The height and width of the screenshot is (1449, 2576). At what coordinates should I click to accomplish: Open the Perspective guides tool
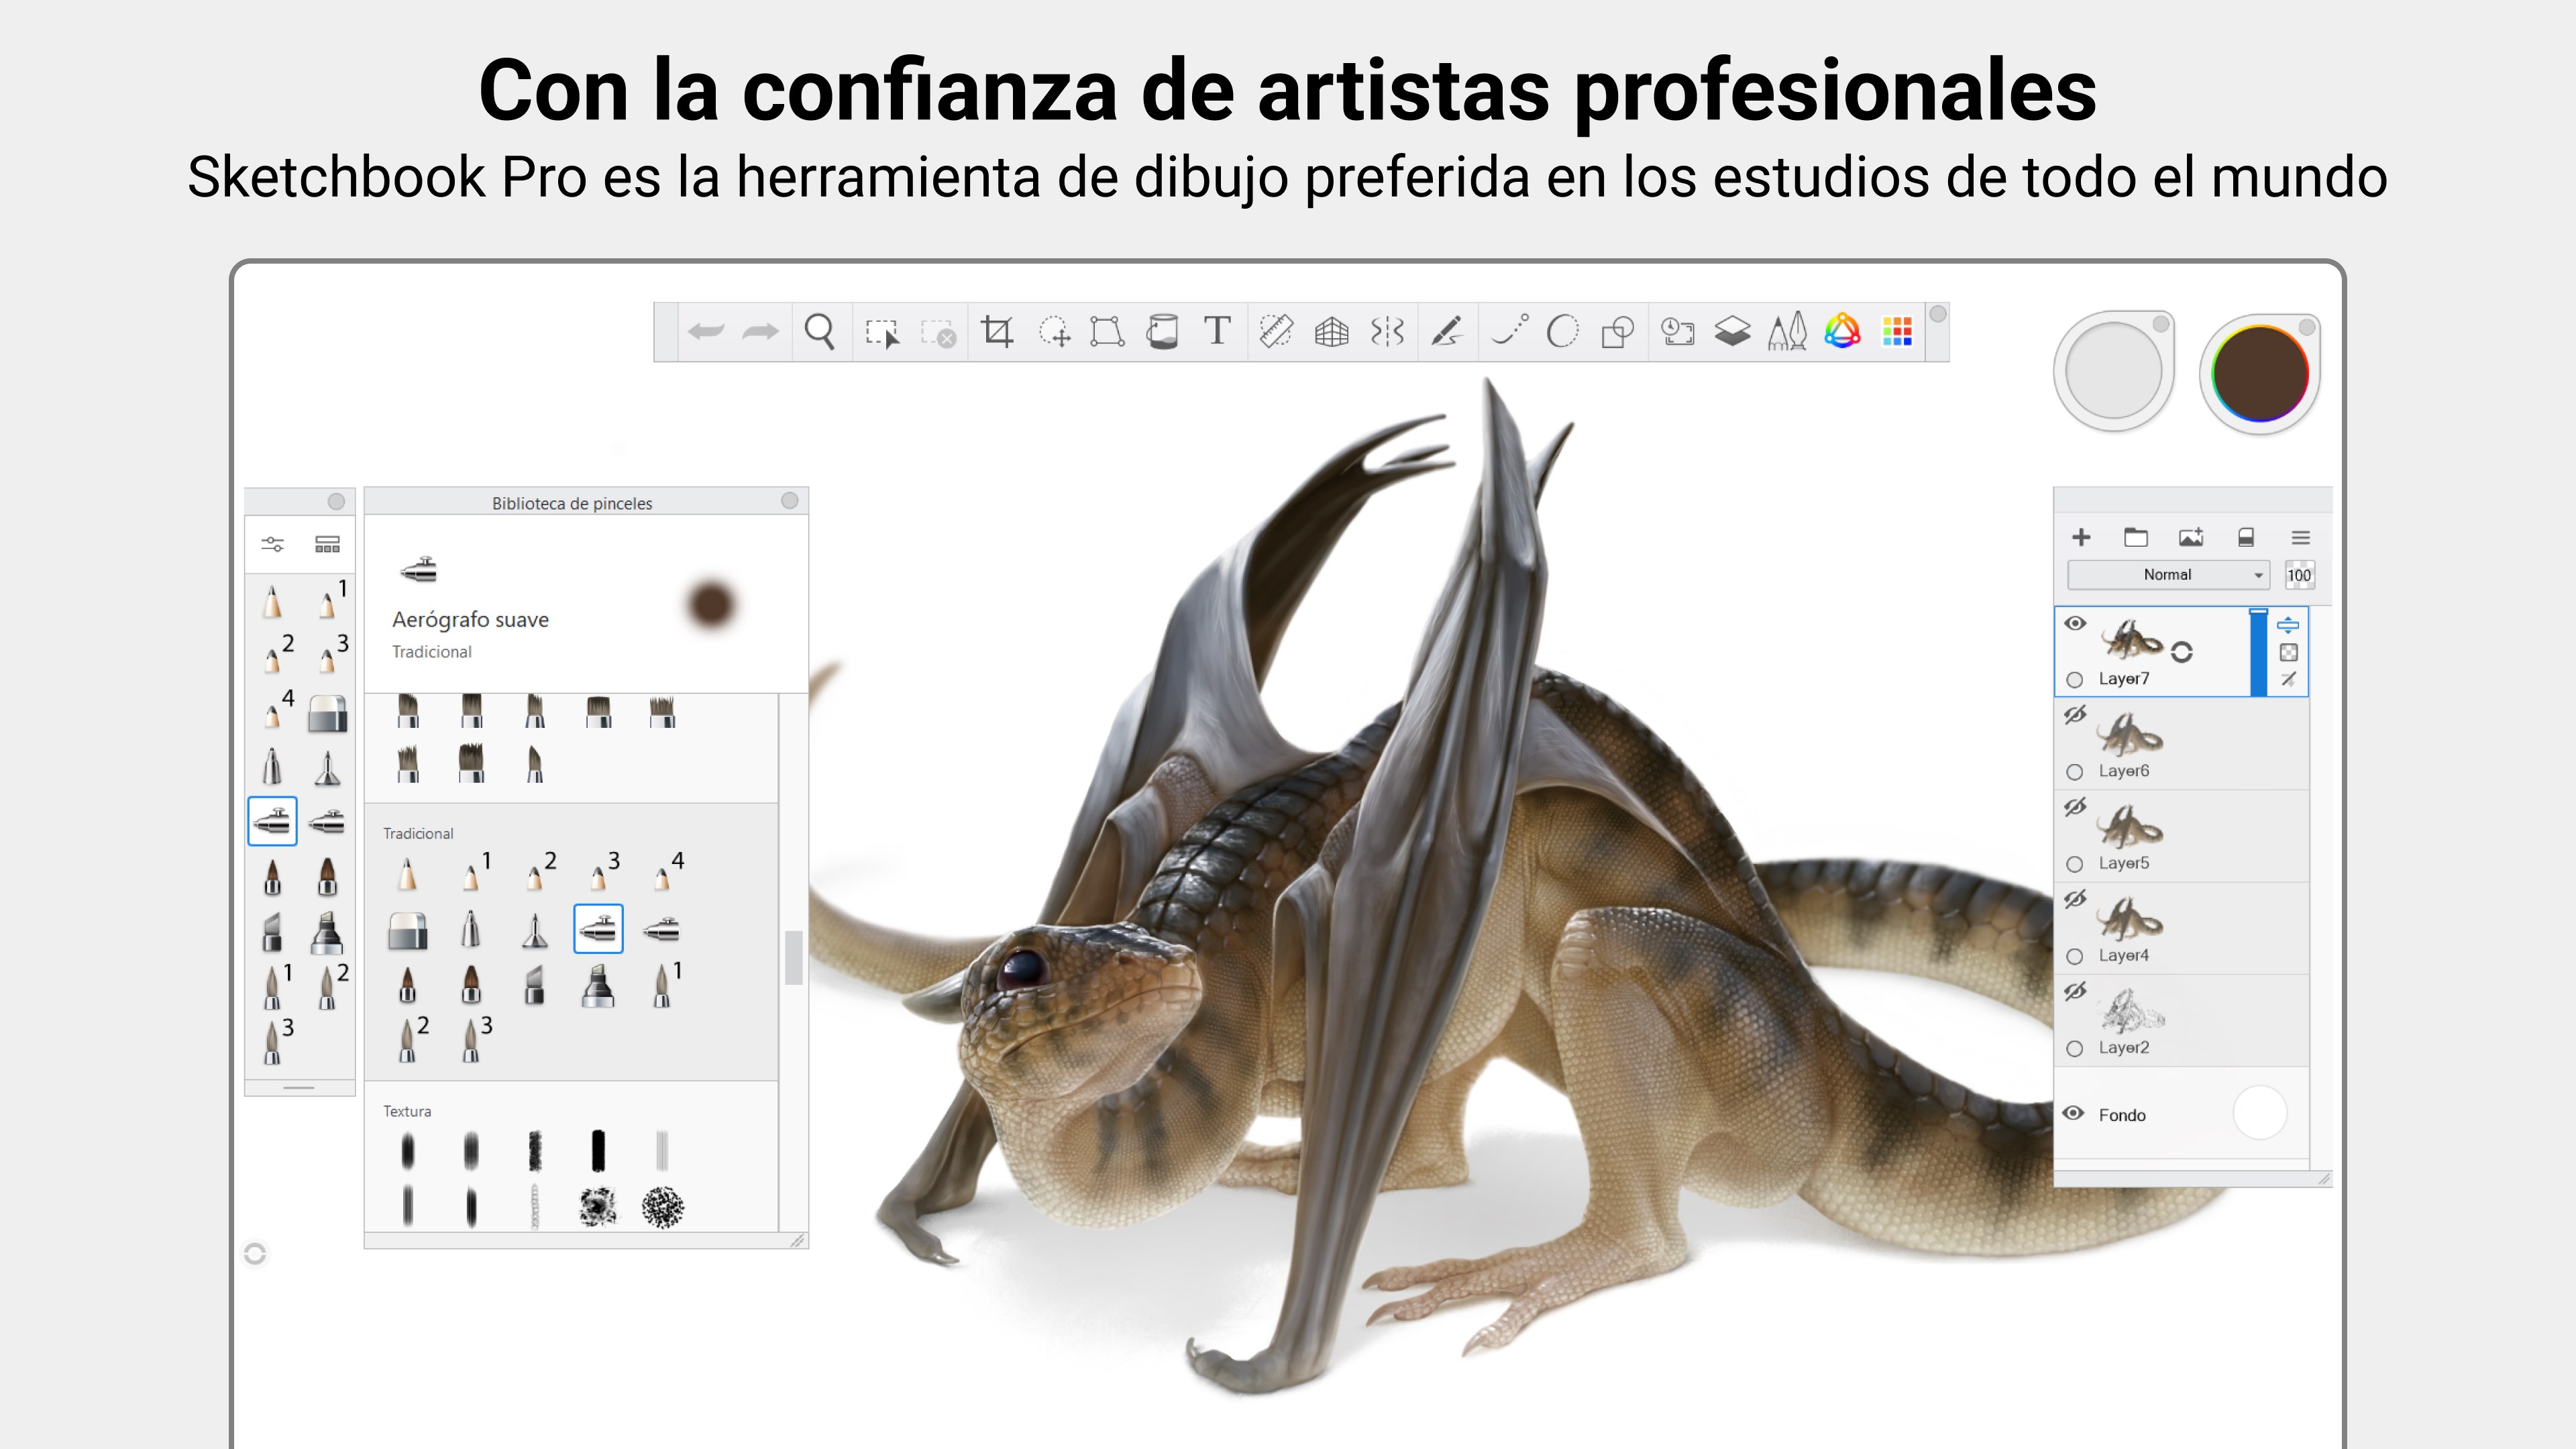point(1332,331)
